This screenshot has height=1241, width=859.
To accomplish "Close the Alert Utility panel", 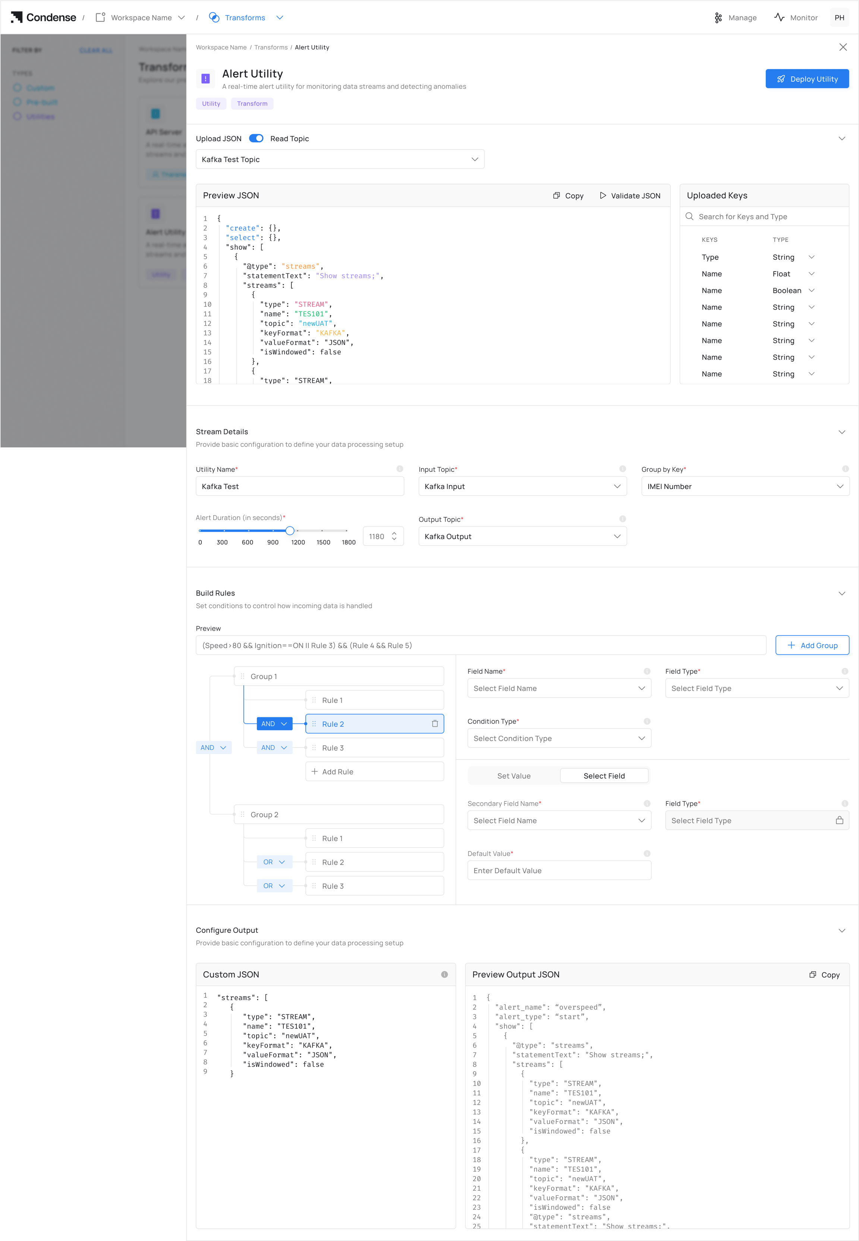I will coord(843,47).
